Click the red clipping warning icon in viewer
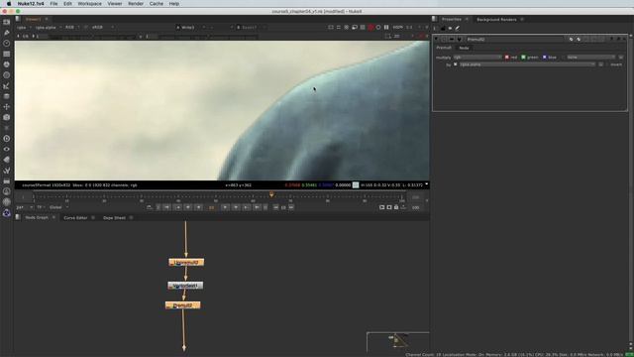The height and width of the screenshot is (357, 634). [x=370, y=27]
